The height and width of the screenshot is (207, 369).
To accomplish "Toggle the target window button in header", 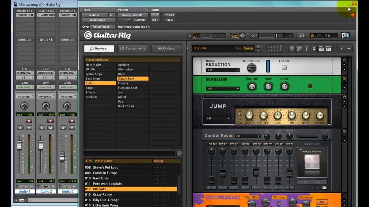I will 353,15.
